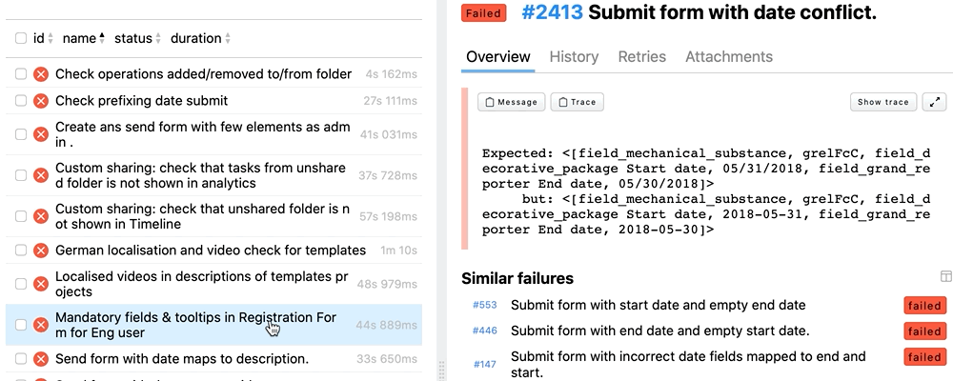The width and height of the screenshot is (953, 381).
Task: Click failed icon on German localisation test
Action: click(41, 251)
